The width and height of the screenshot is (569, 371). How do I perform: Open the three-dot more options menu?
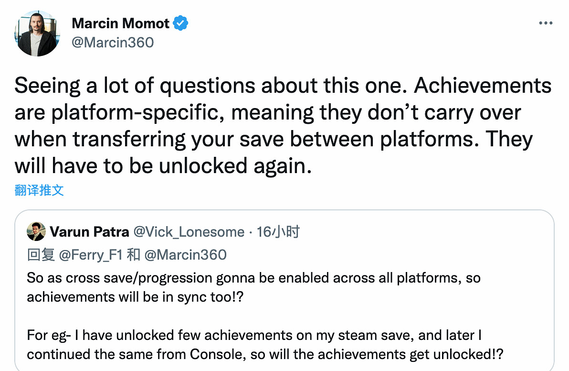click(546, 23)
